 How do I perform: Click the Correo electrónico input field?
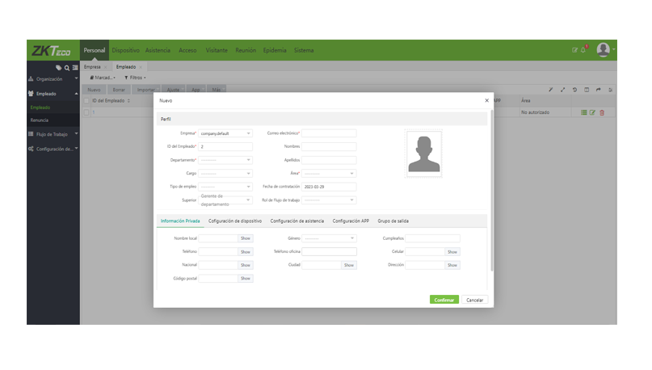pyautogui.click(x=329, y=133)
